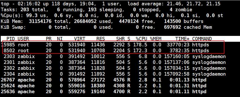Click the httpd command of PID 26767

(199, 80)
